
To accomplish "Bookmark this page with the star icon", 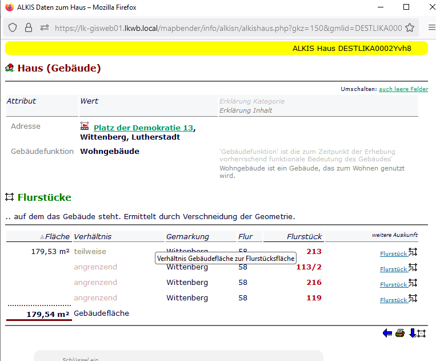I will [410, 27].
